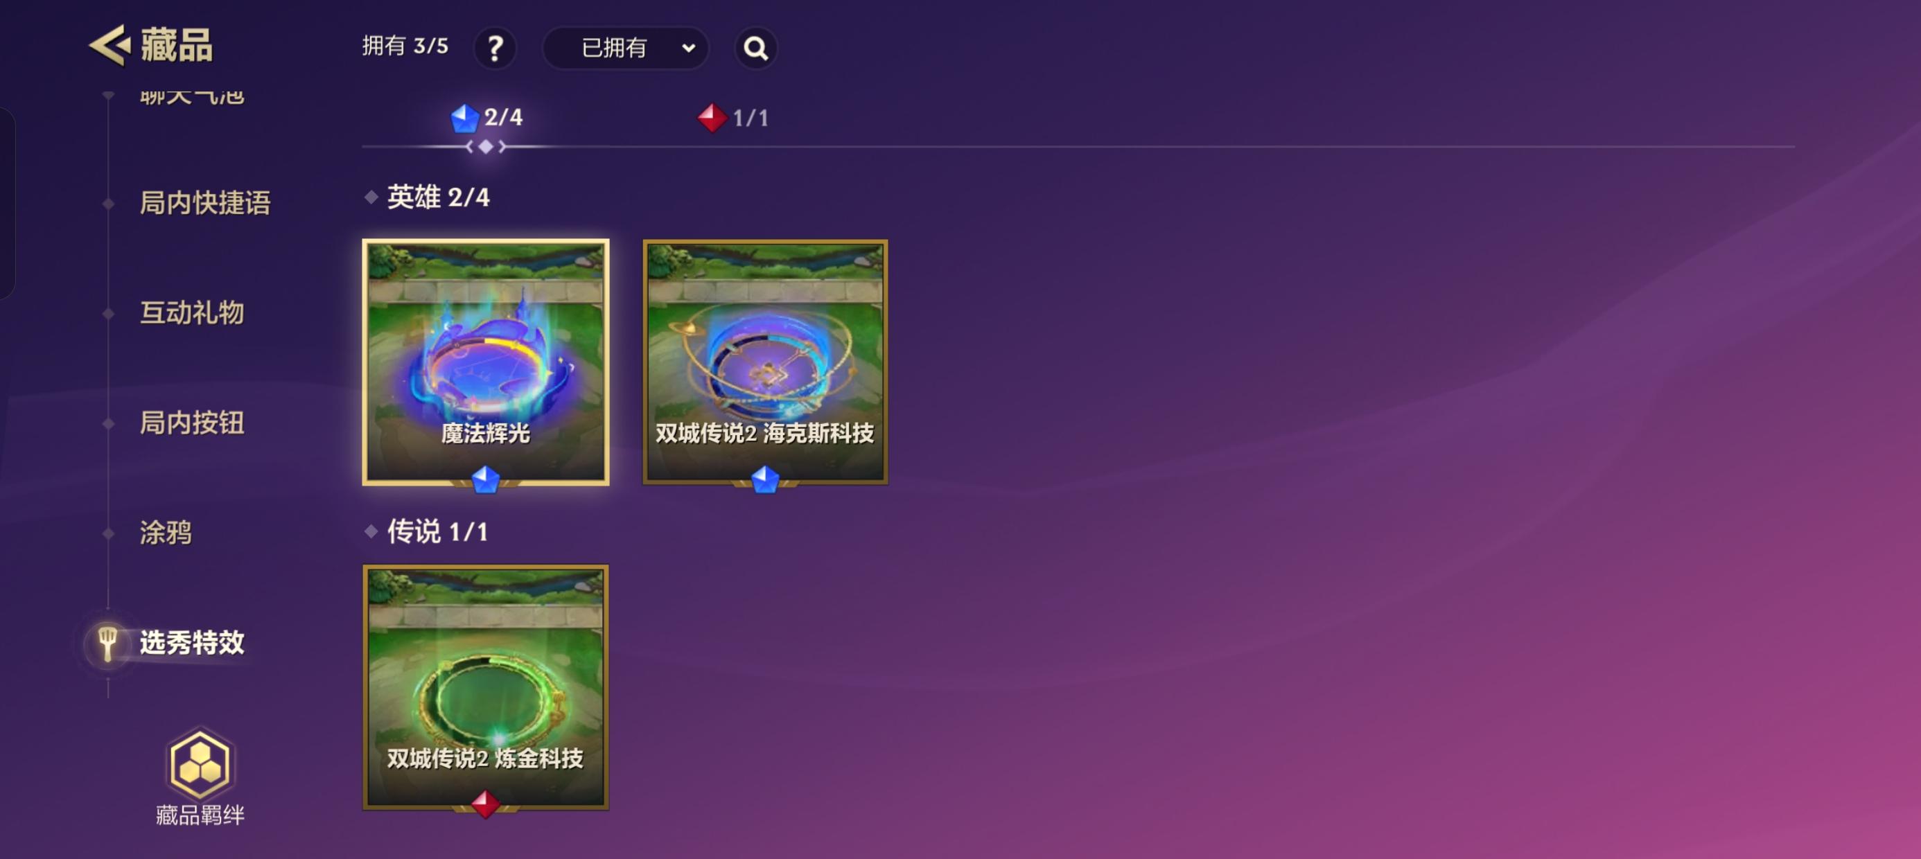This screenshot has height=859, width=1921.
Task: Open the 涂鸦 category
Action: (166, 533)
